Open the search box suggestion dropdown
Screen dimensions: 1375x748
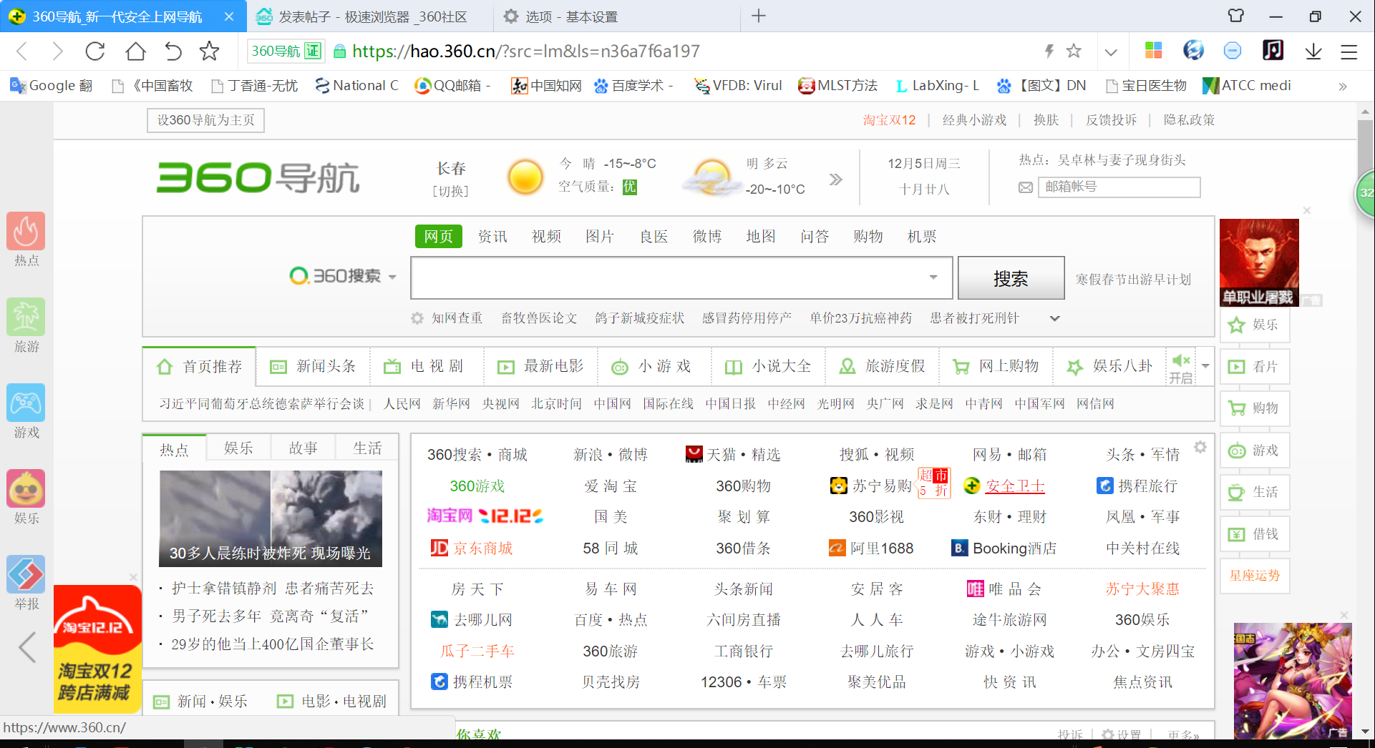(933, 277)
